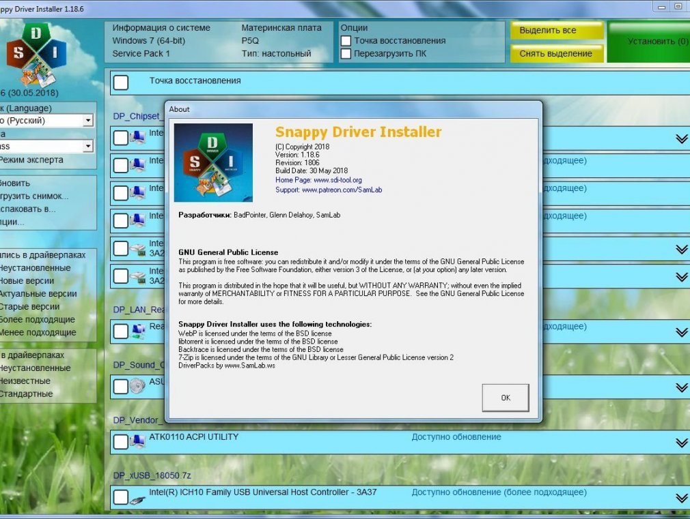Expand the DP_LAN Realtek row with chevron
690x519 pixels.
[682, 331]
